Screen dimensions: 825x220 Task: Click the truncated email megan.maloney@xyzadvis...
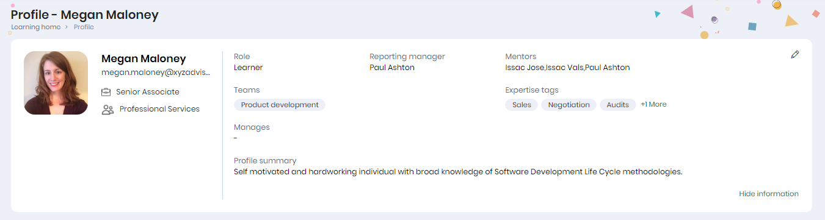coord(156,73)
